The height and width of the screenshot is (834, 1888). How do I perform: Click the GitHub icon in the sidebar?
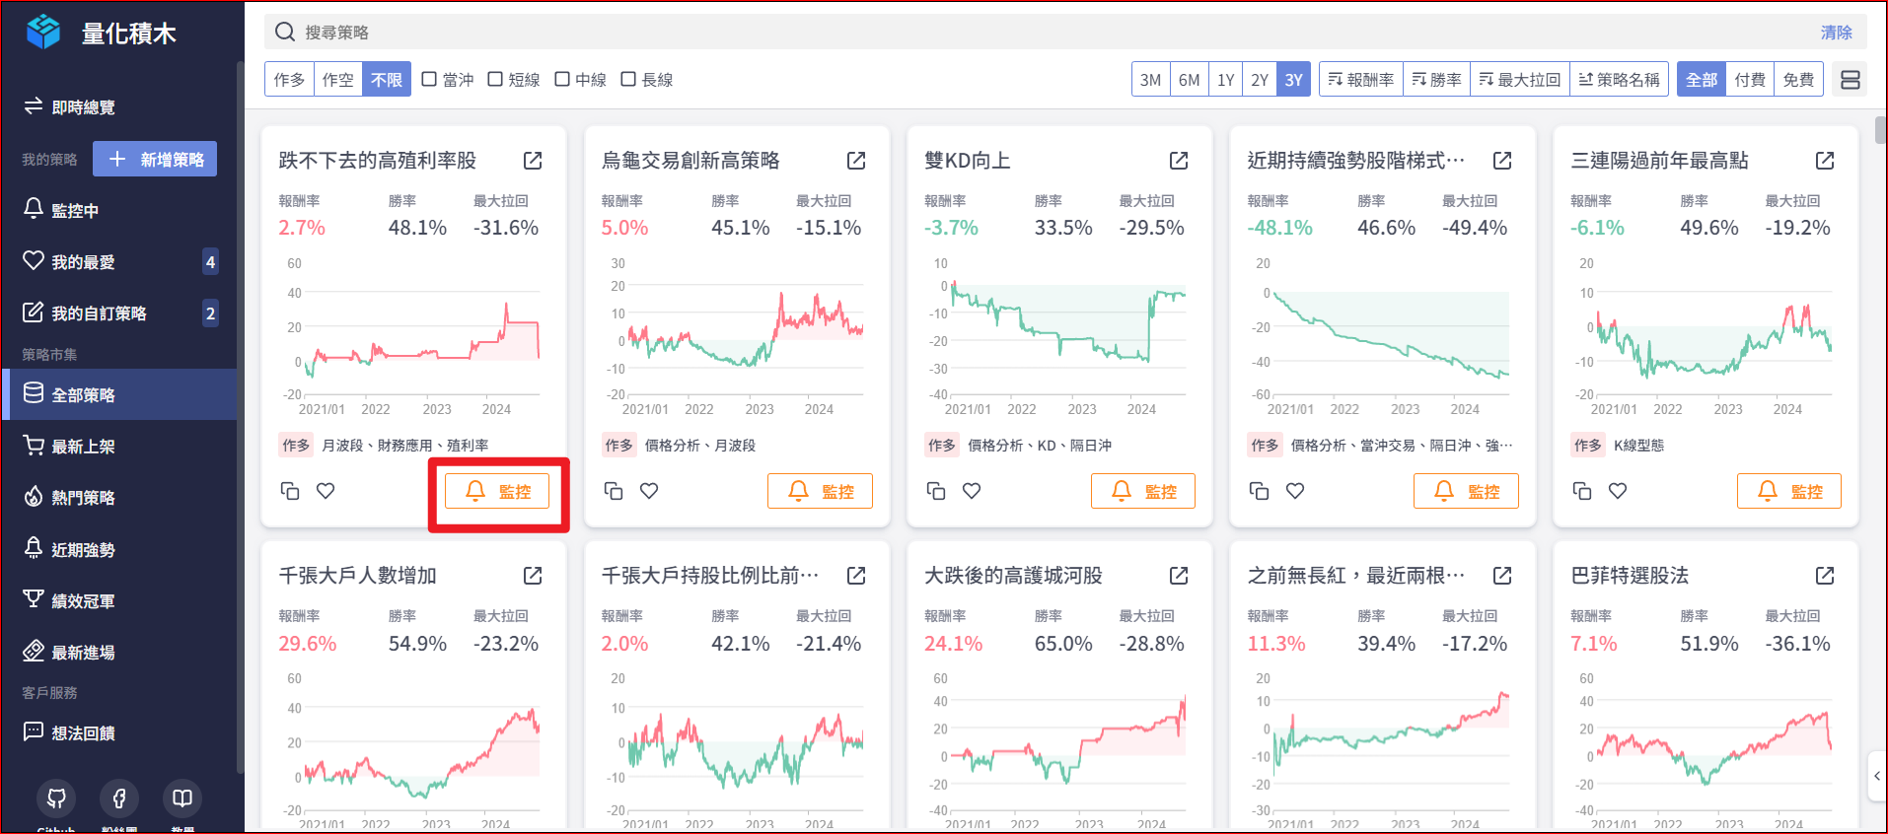(x=56, y=798)
